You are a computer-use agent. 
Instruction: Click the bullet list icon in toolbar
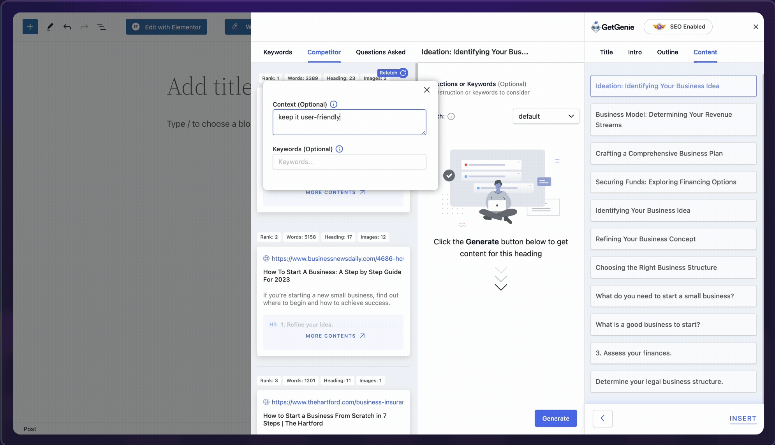coord(101,26)
